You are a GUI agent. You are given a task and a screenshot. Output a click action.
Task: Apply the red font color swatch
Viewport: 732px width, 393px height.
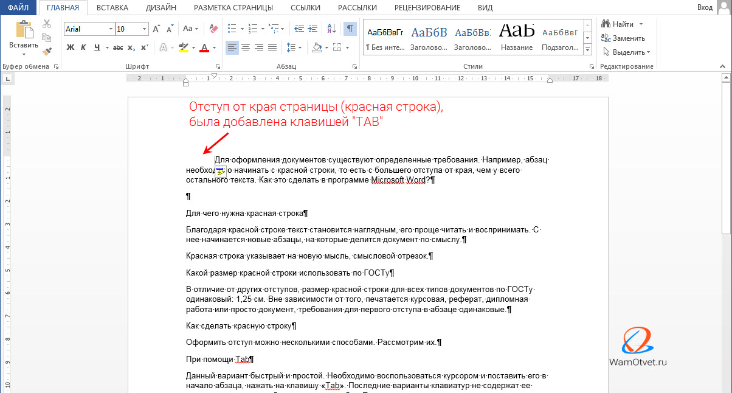tap(204, 47)
